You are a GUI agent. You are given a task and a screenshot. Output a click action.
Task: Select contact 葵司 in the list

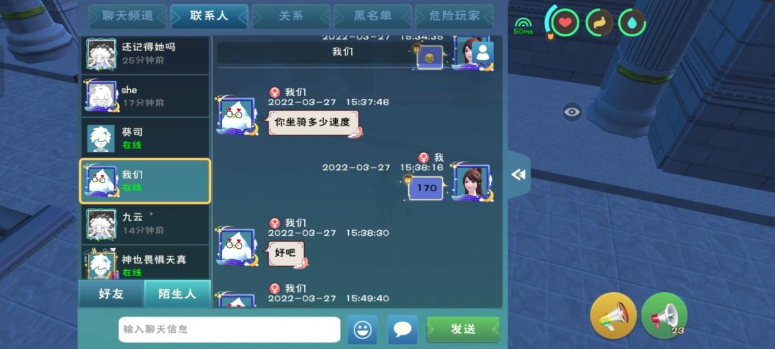tap(145, 138)
